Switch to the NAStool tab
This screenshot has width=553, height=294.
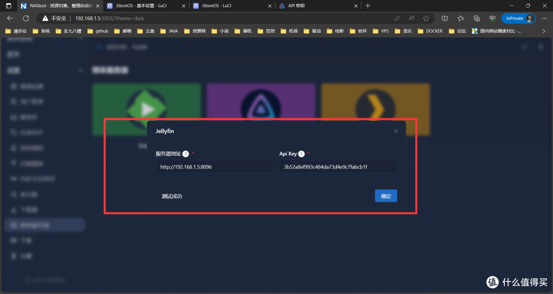point(60,6)
